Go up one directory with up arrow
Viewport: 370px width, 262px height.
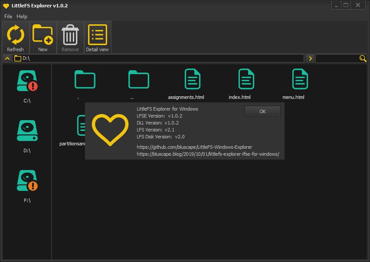coord(7,58)
